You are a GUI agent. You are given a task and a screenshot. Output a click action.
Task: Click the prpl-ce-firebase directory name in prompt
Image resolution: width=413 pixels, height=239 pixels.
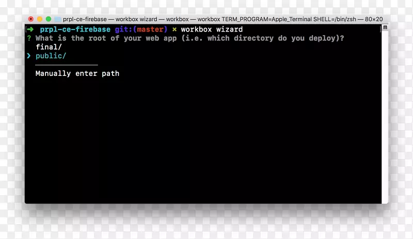[x=75, y=29]
